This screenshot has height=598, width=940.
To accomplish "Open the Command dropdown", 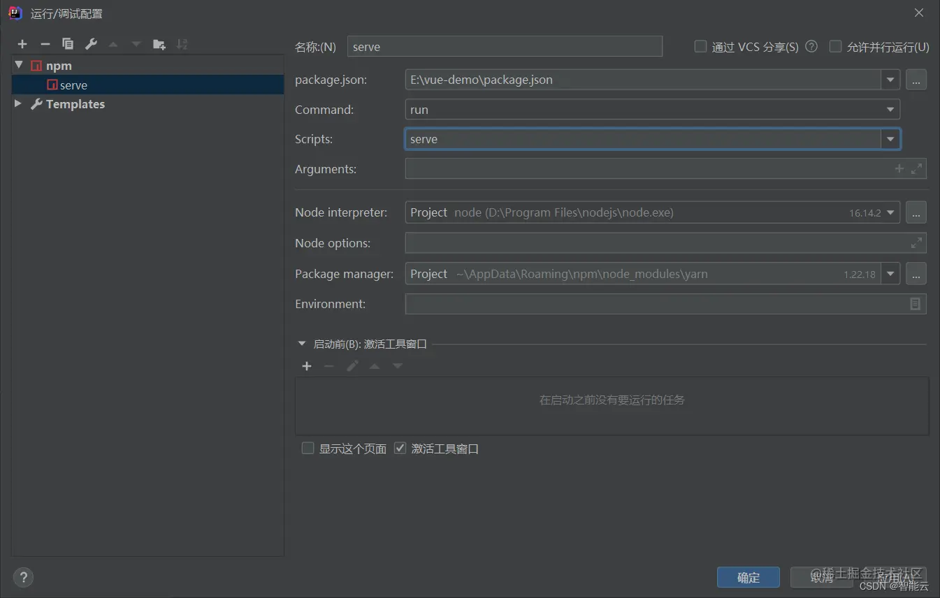I will pyautogui.click(x=890, y=110).
